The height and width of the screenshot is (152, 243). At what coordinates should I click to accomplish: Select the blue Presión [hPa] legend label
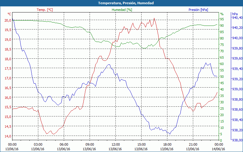point(198,10)
